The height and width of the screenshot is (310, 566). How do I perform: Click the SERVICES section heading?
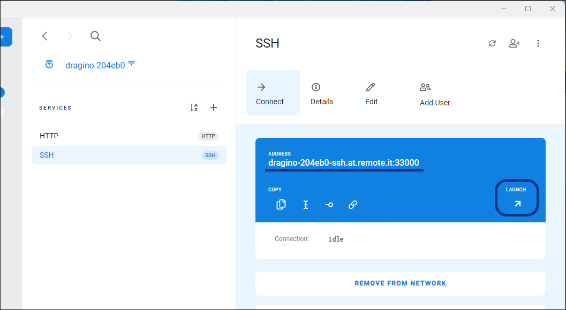[55, 108]
